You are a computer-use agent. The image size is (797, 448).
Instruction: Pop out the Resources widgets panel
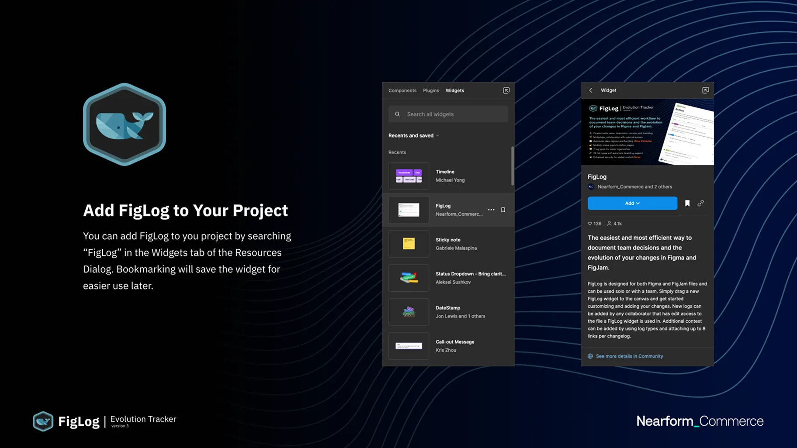click(x=506, y=90)
